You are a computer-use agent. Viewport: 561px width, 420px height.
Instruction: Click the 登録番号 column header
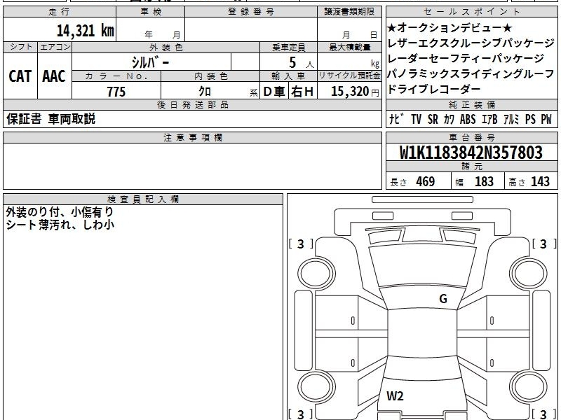click(251, 12)
